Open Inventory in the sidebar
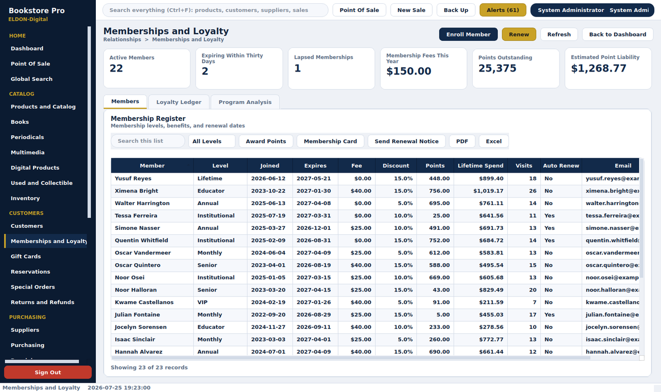This screenshot has width=661, height=392. click(x=45, y=198)
